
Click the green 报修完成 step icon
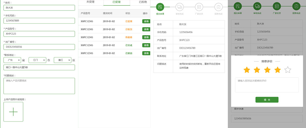(296, 6)
